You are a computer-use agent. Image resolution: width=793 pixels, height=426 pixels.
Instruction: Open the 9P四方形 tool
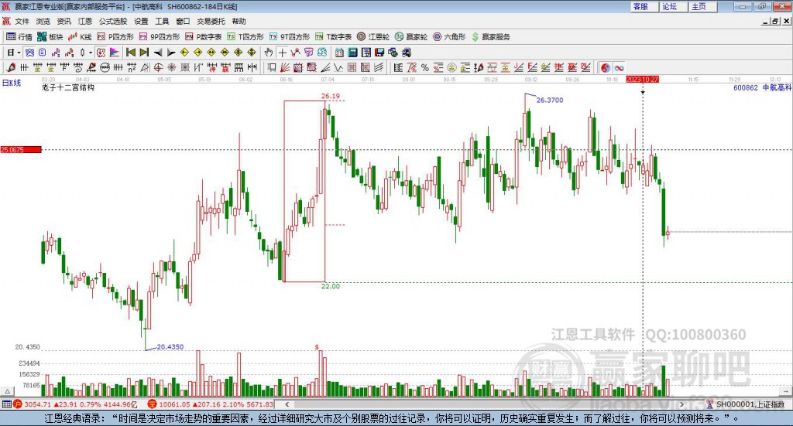[160, 37]
